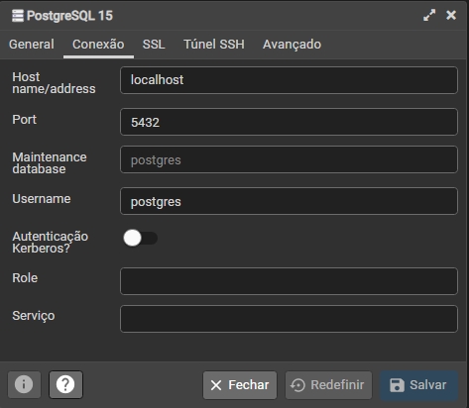Select the Conexão tab
Screen dimensions: 469x408
pyautogui.click(x=98, y=45)
